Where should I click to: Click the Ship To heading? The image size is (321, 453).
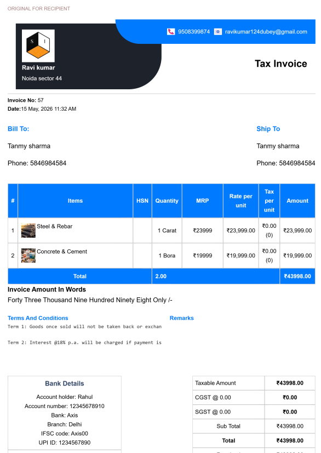pyautogui.click(x=268, y=129)
